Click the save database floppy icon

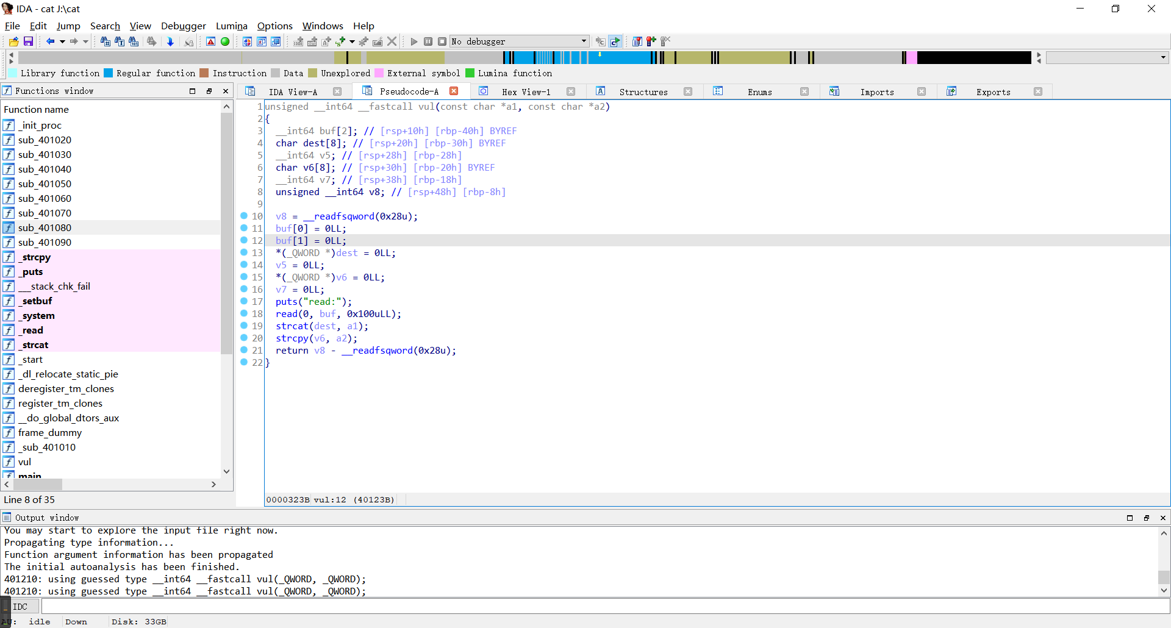[x=28, y=41]
